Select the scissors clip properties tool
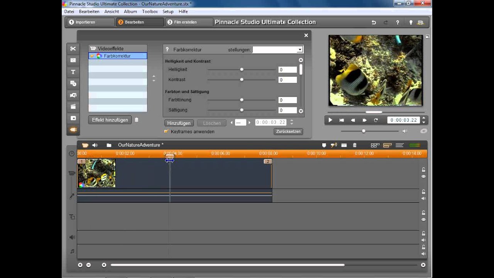494x278 pixels. [73, 49]
